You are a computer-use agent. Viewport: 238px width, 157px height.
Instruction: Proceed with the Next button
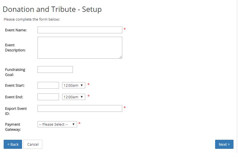coord(224,144)
